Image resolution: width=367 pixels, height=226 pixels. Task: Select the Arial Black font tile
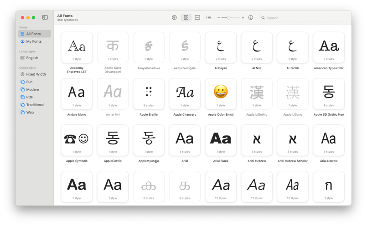221,140
